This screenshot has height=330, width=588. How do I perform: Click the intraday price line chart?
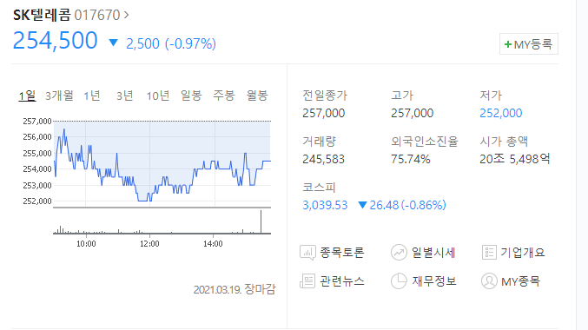pyautogui.click(x=162, y=164)
